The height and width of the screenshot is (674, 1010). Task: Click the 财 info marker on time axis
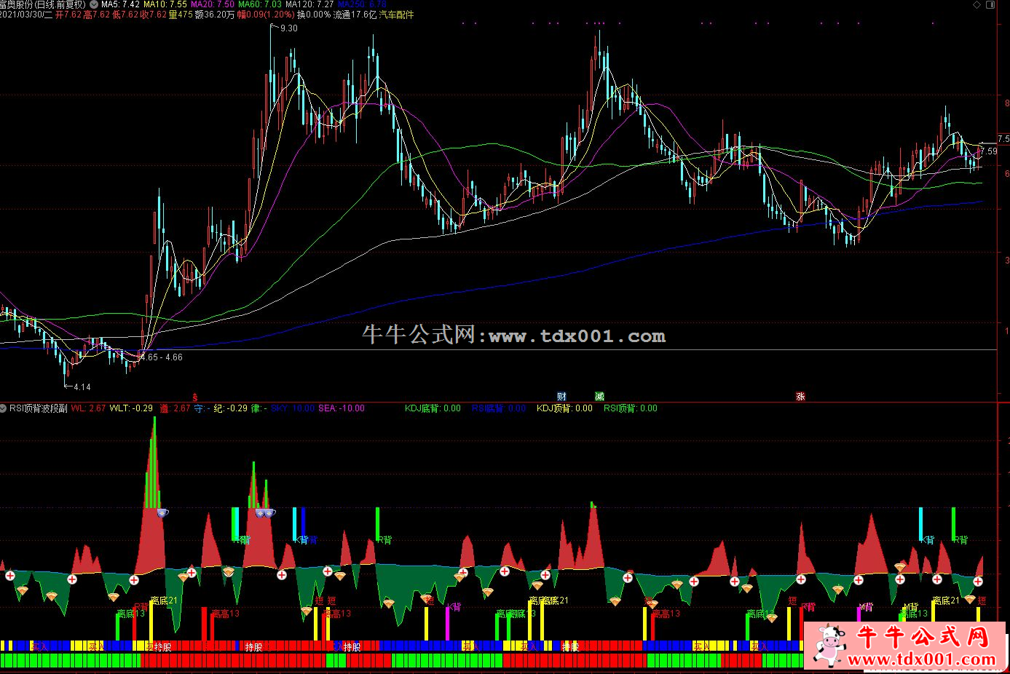point(561,397)
